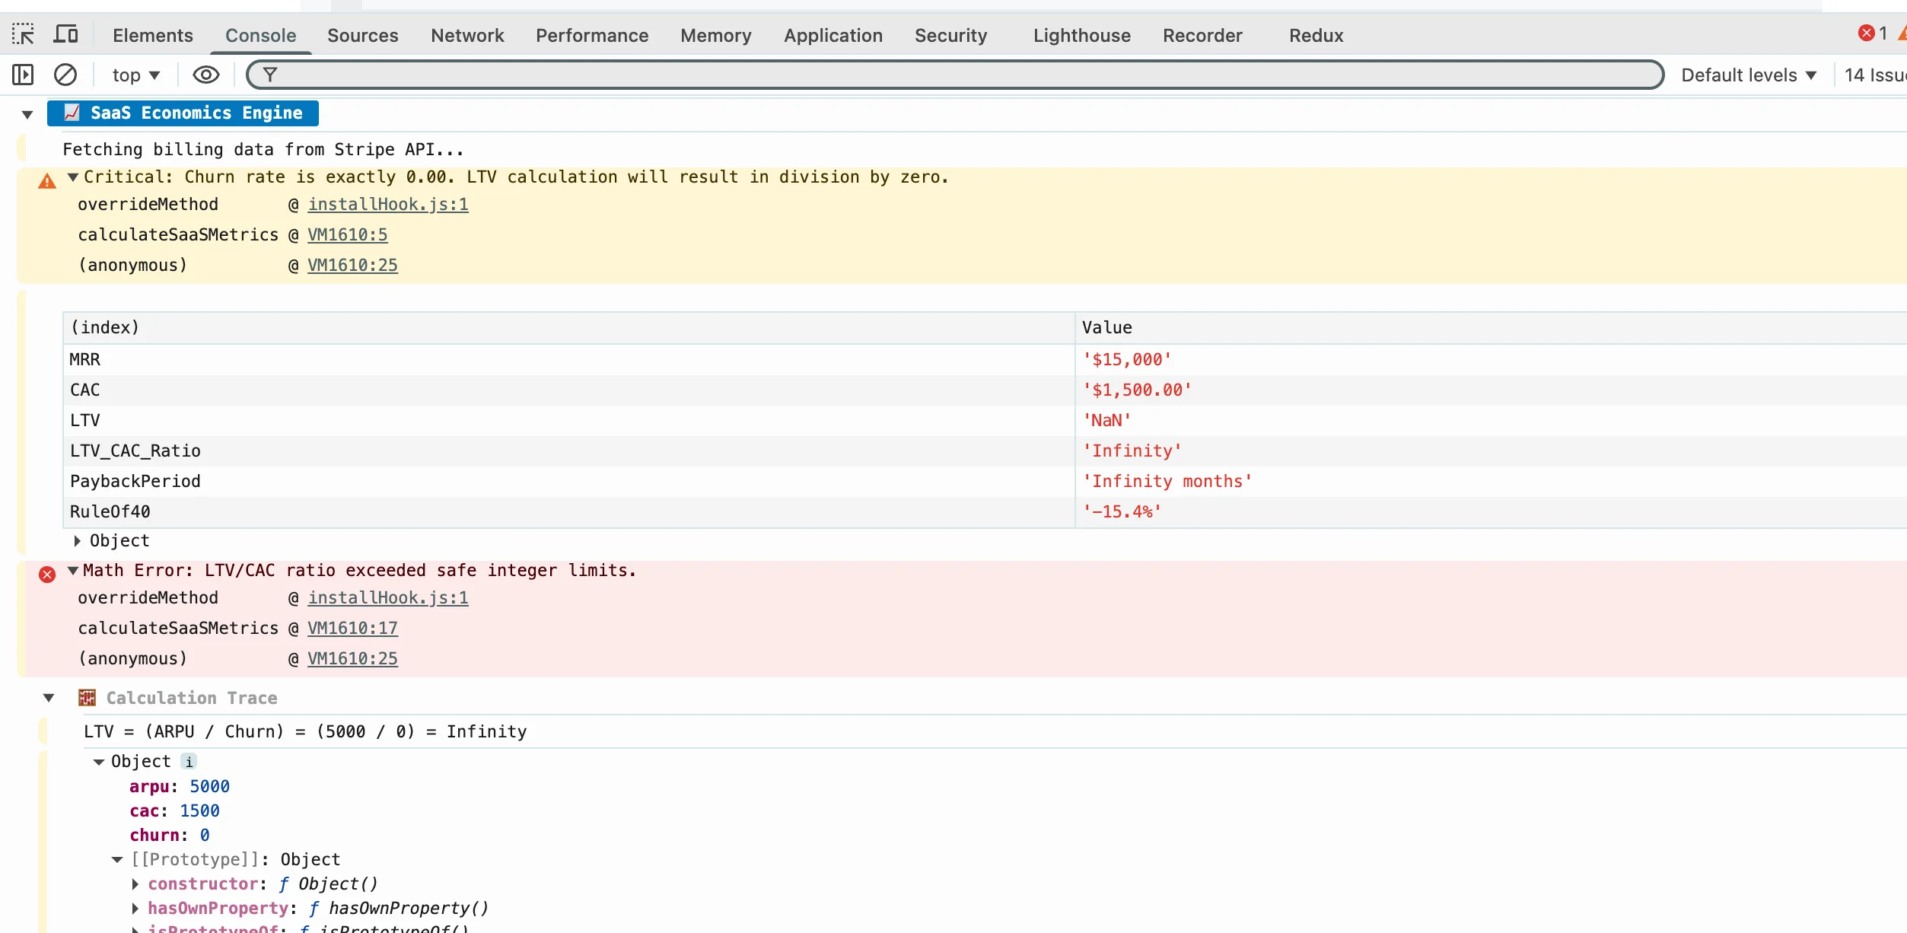This screenshot has width=1907, height=933.
Task: Open the Default levels dropdown
Action: (x=1749, y=75)
